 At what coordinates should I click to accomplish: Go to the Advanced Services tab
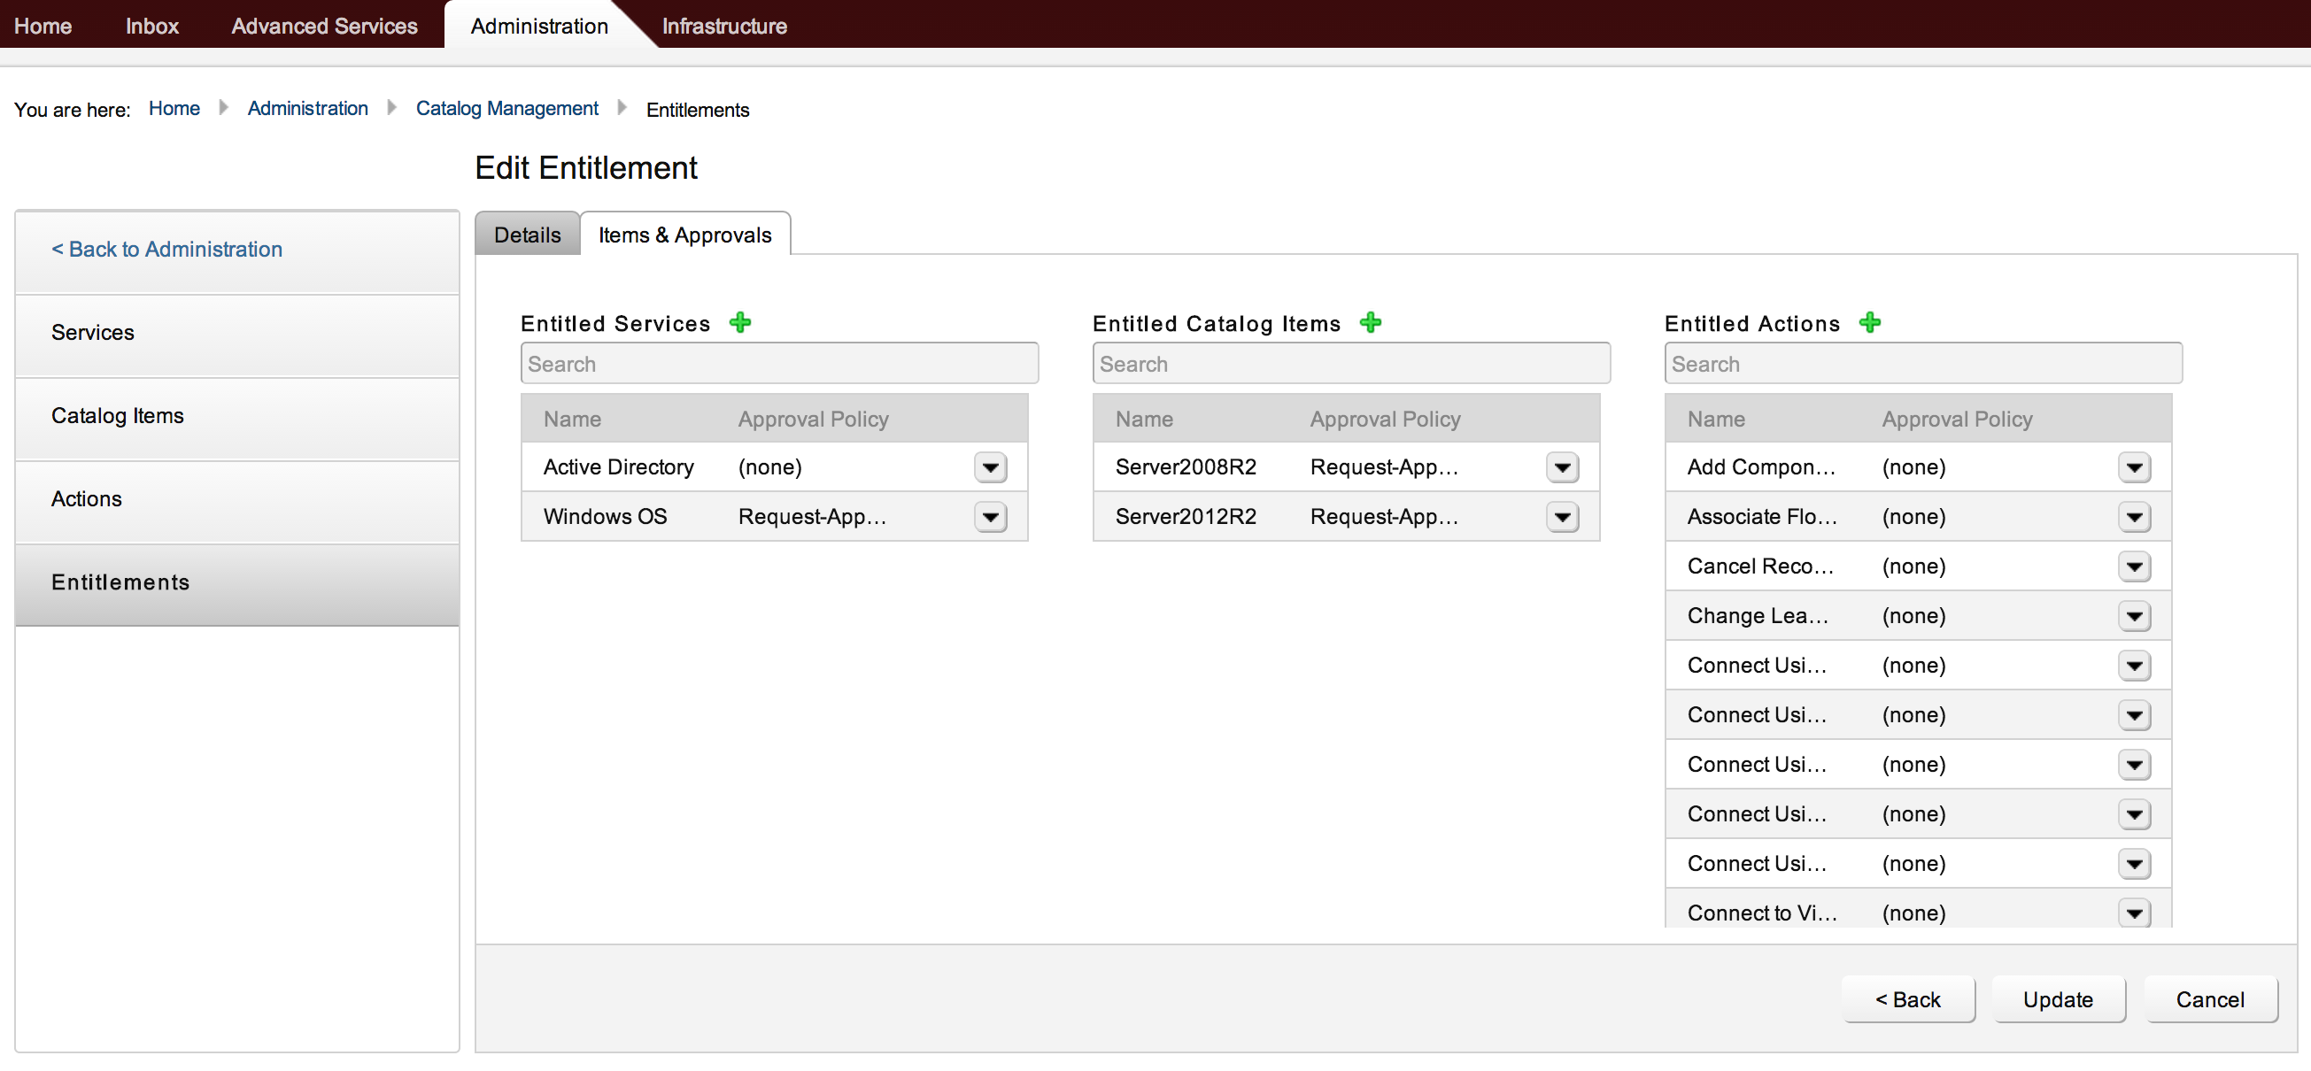324,26
